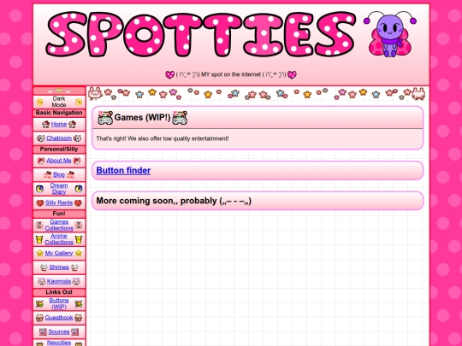The image size is (462, 346).
Task: Click smiley icon right of Dark Mode
Action: pyautogui.click(x=79, y=102)
